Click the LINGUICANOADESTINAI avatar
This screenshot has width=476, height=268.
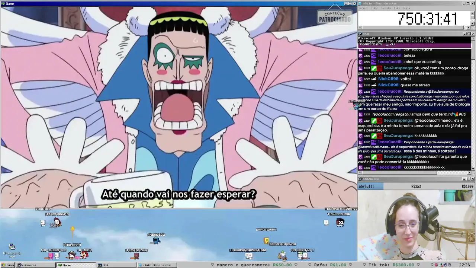point(249,255)
